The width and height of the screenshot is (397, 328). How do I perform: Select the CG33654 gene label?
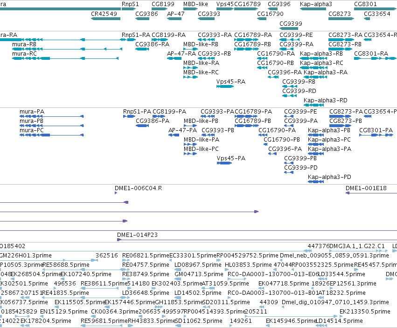tap(377, 14)
